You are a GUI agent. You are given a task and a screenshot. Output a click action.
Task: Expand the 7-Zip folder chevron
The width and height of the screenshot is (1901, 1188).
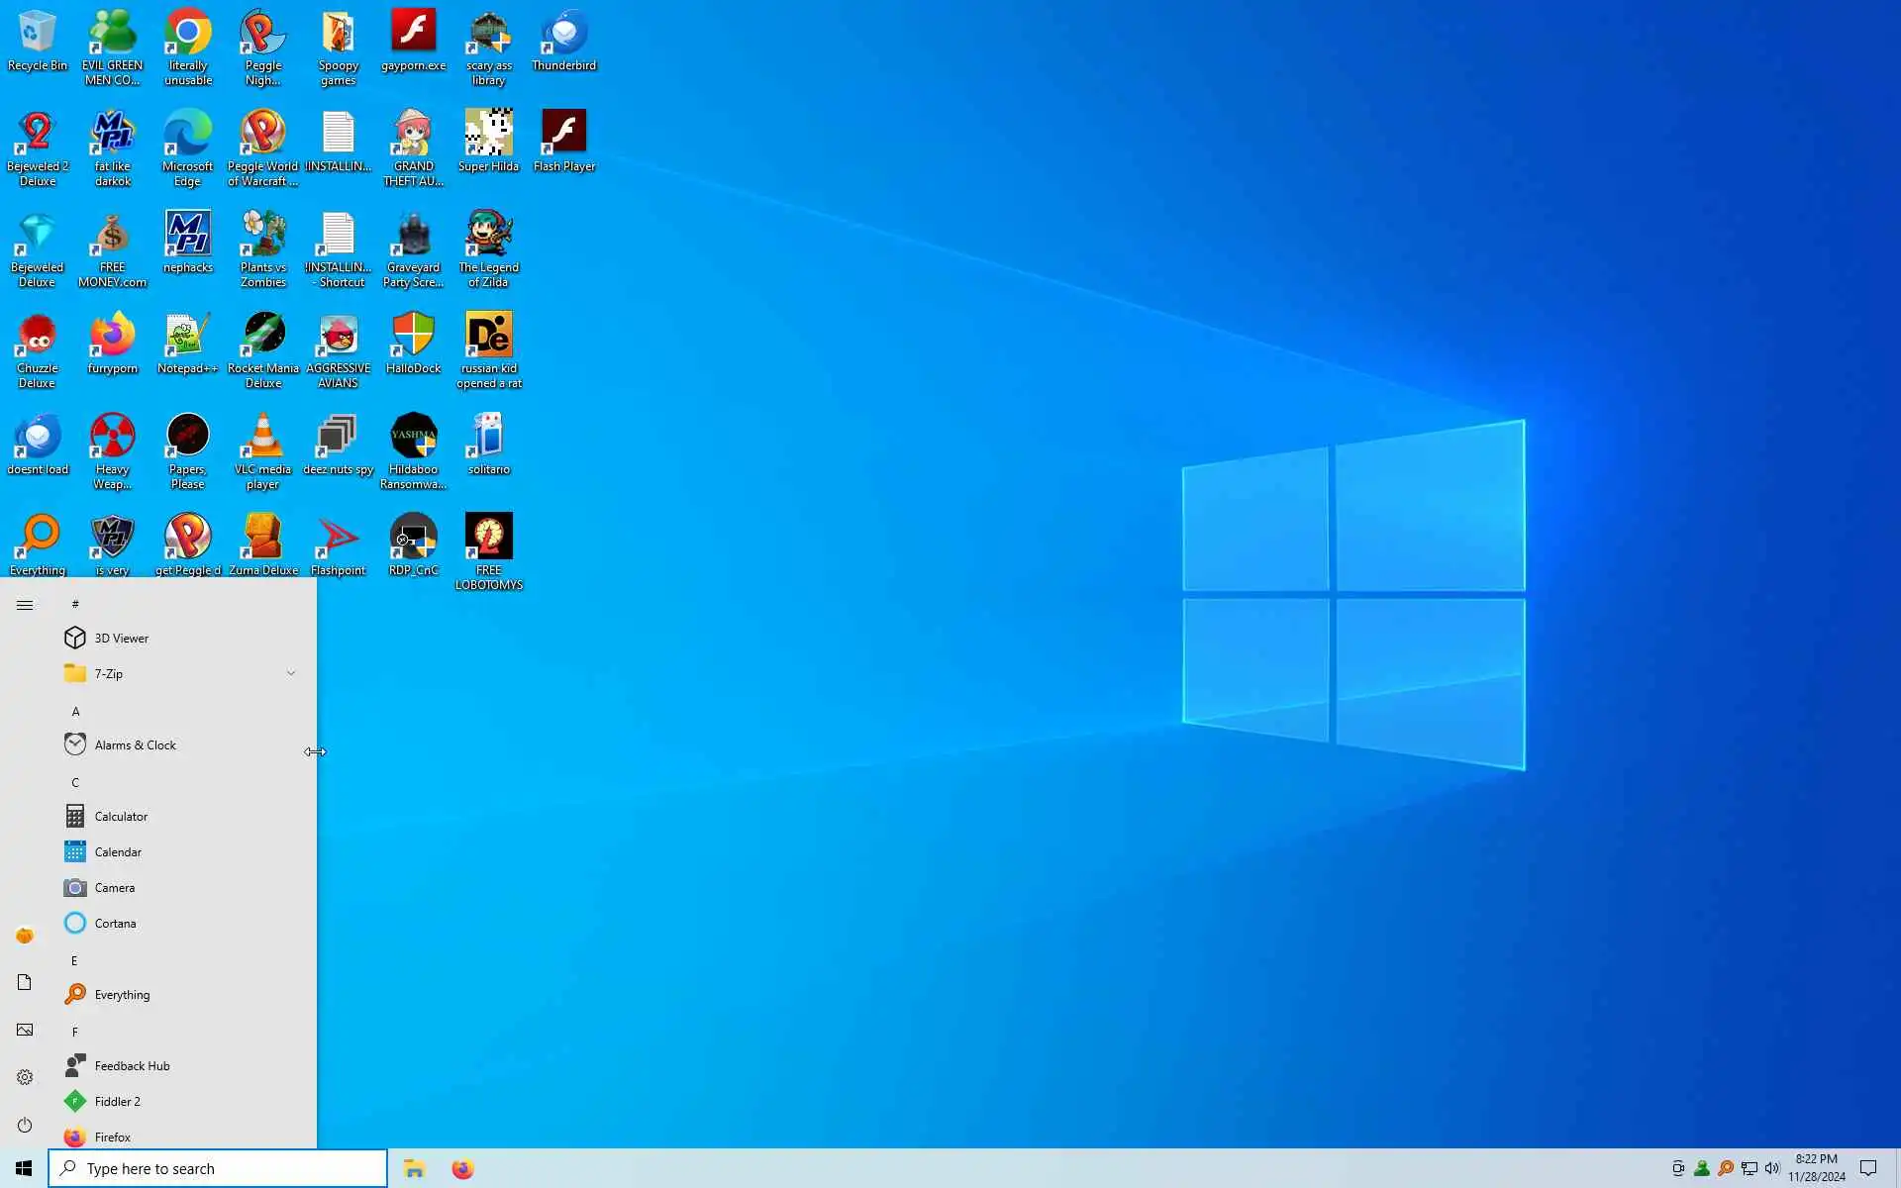point(291,673)
